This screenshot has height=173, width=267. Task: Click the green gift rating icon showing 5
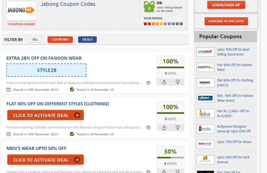click(149, 7)
